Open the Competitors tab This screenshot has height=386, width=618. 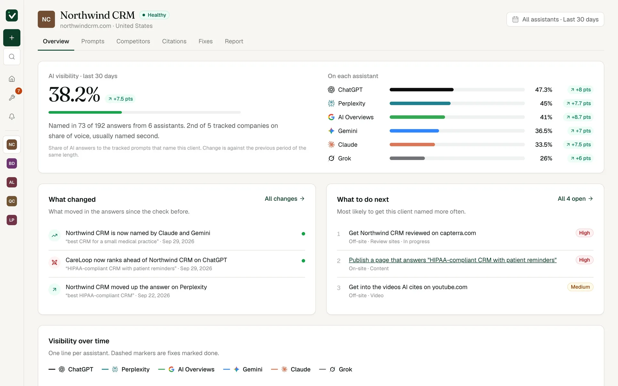pos(133,41)
